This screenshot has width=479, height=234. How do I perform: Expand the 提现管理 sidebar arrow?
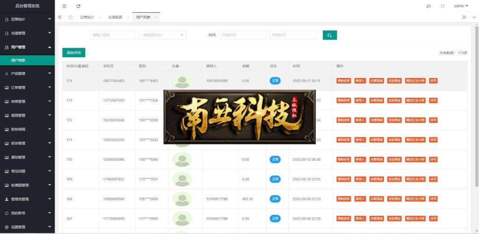tap(50, 115)
